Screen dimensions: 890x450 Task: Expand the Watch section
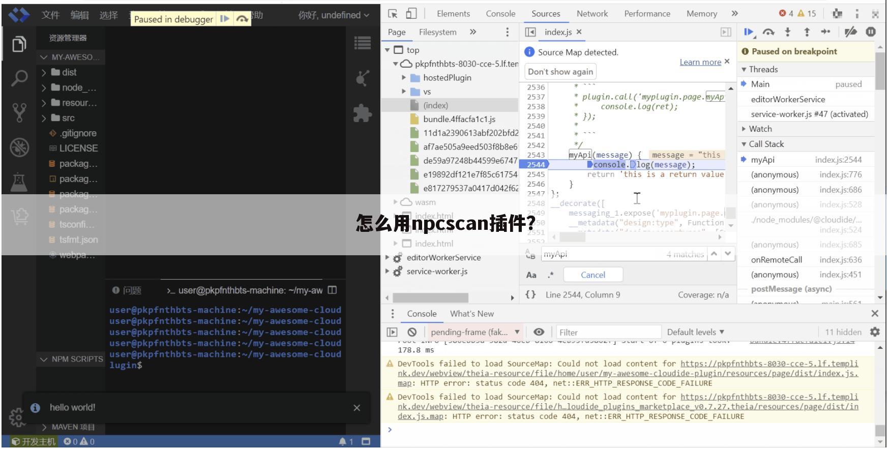[x=744, y=129]
